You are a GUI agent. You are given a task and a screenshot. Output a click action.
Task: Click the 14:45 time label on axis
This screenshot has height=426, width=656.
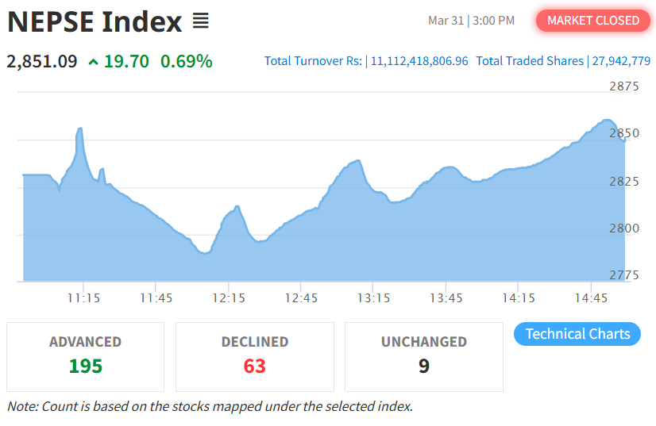pos(590,297)
